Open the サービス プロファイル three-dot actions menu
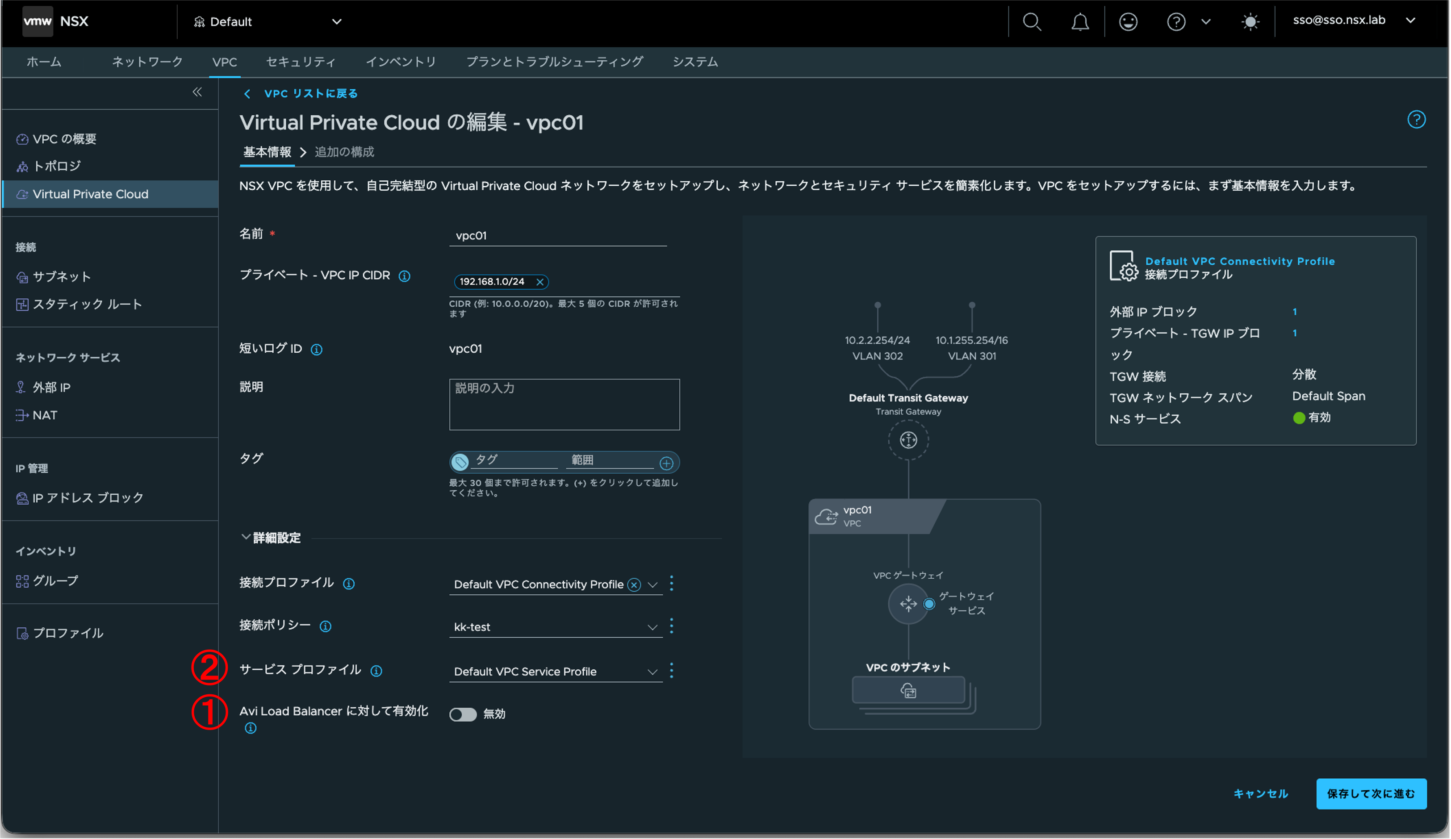This screenshot has height=839, width=1451. (671, 670)
